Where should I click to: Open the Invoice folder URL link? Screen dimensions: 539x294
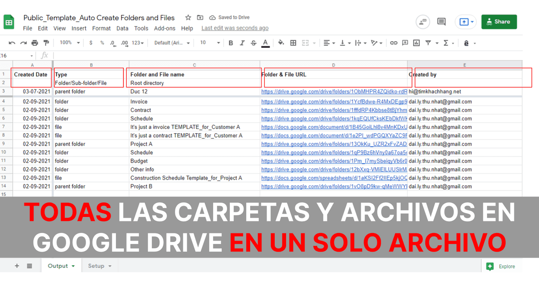coord(334,102)
